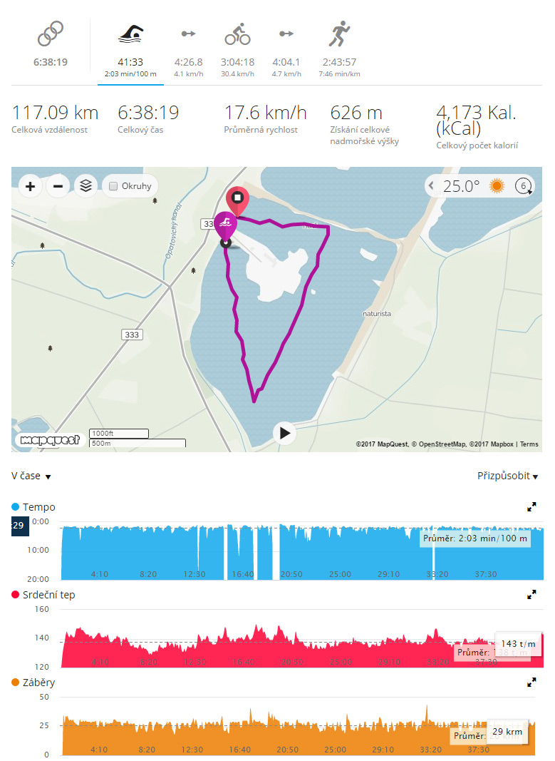
Task: Expand the Tempo chart to fullscreen
Action: (x=531, y=507)
